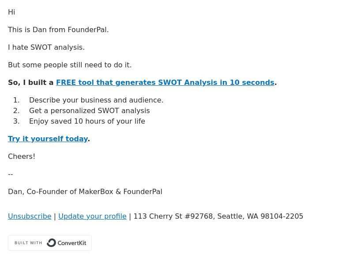
Task: Click list item 'Describe your business and audience'
Action: coord(96,100)
